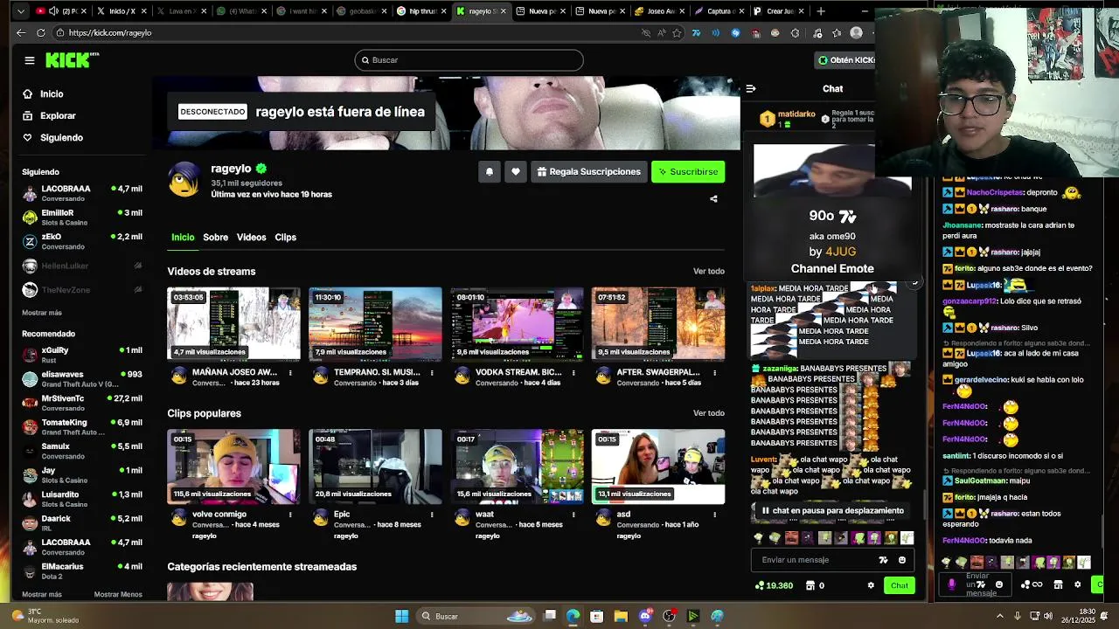Collapse recommendations with Mostrar Menos
1119x629 pixels.
[x=118, y=595]
